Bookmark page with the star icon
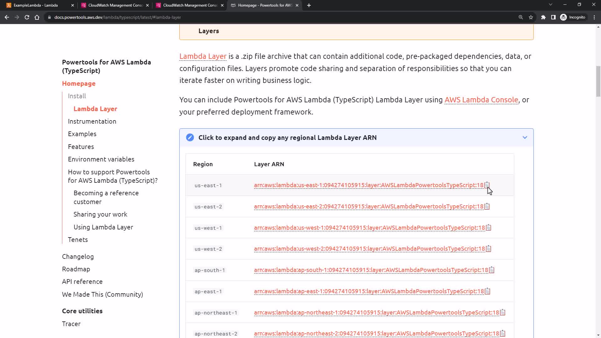Viewport: 601px width, 338px height. [531, 17]
